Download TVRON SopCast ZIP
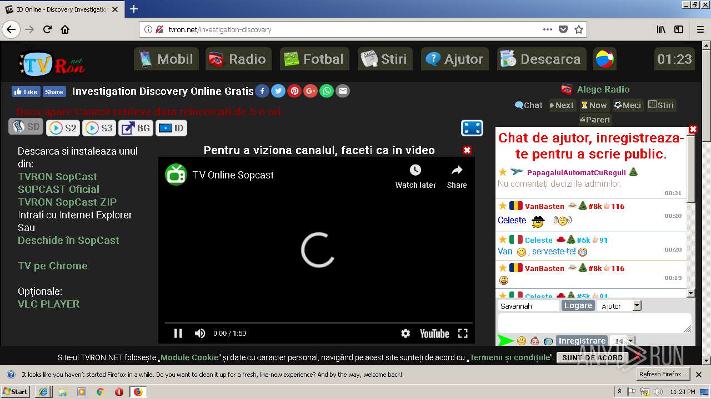711x399 pixels. (67, 202)
